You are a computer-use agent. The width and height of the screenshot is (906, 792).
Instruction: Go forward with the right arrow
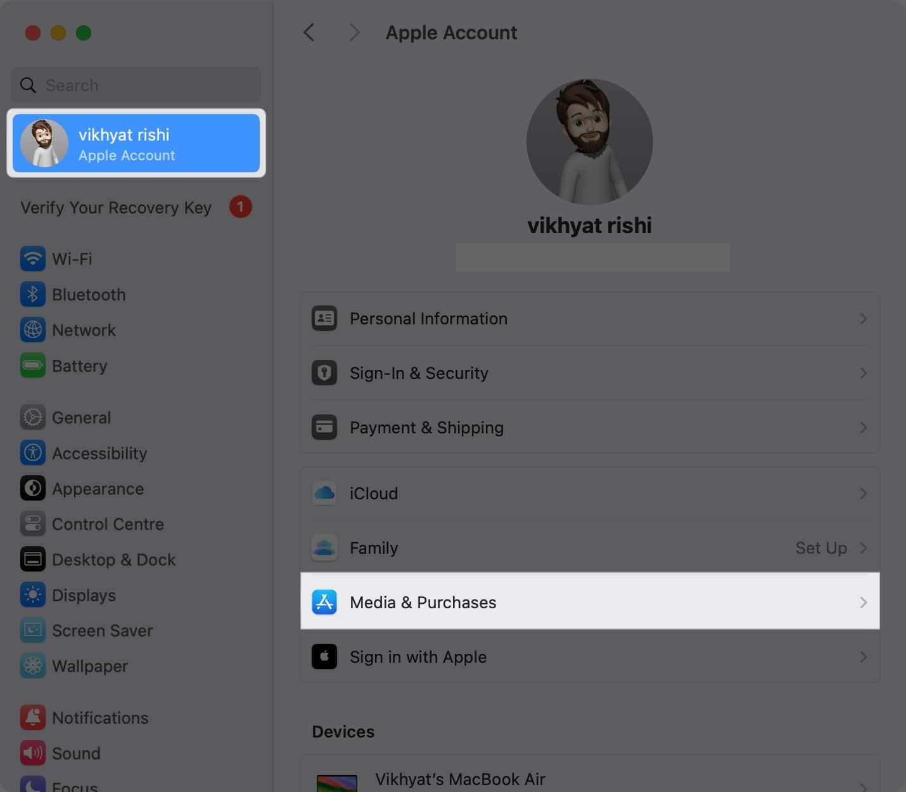click(354, 32)
